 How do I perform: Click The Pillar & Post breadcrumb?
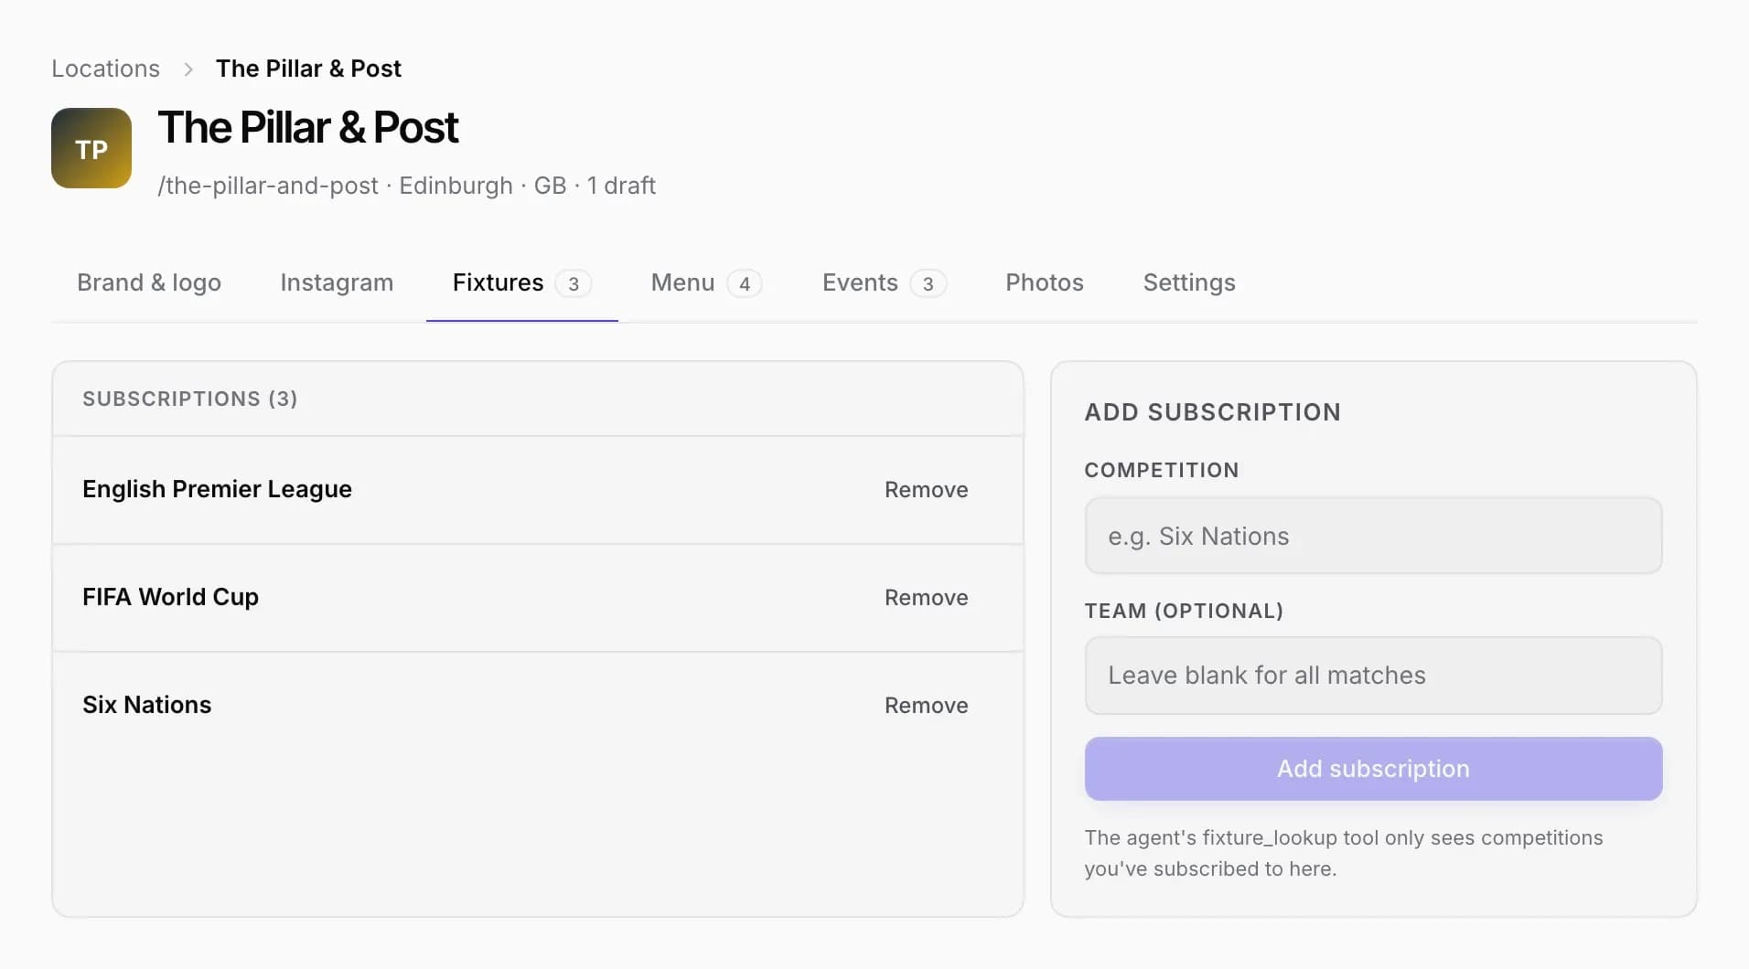pyautogui.click(x=308, y=69)
